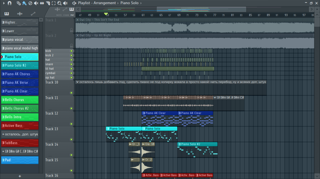Viewport: 320px width, 179px height.
Task: Select the Piano AK Chorus pattern
Action: [20, 74]
